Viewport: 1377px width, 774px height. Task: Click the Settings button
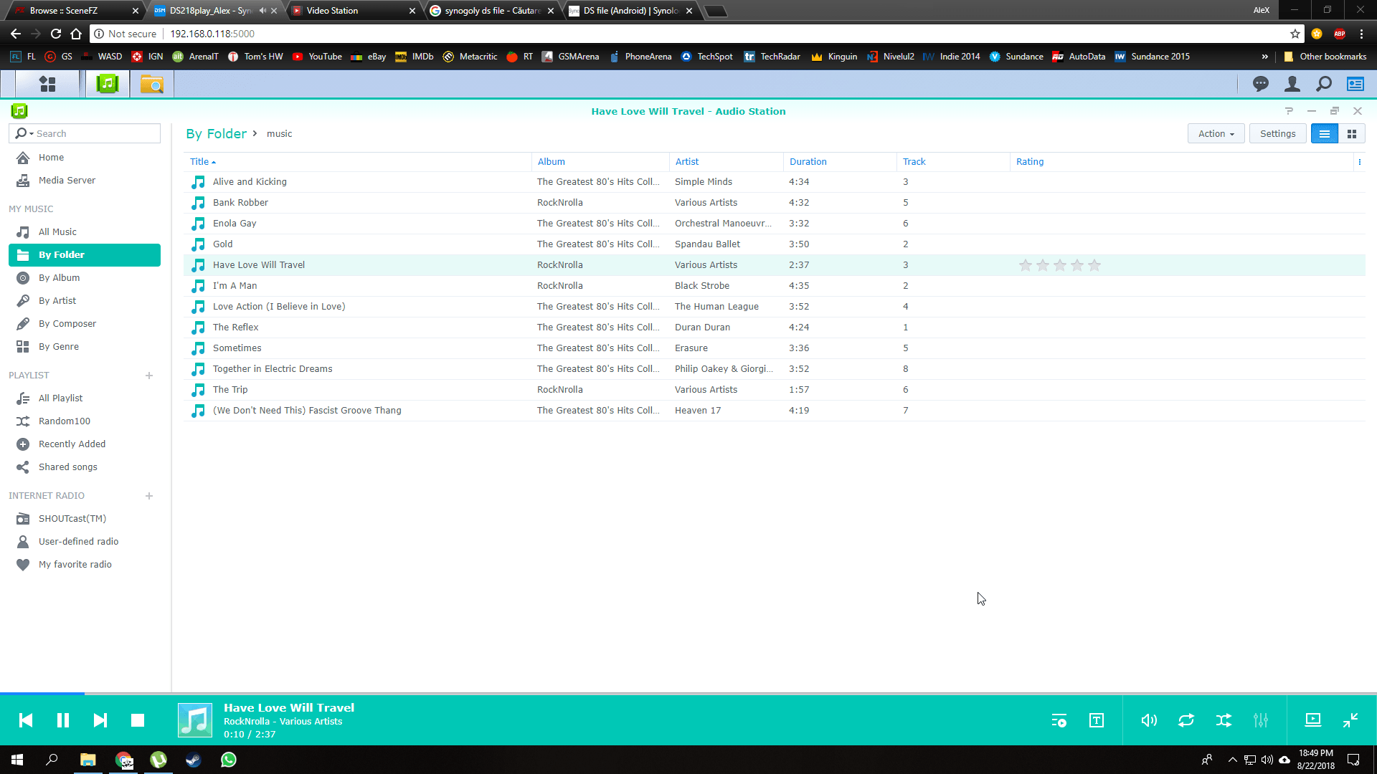1277,134
